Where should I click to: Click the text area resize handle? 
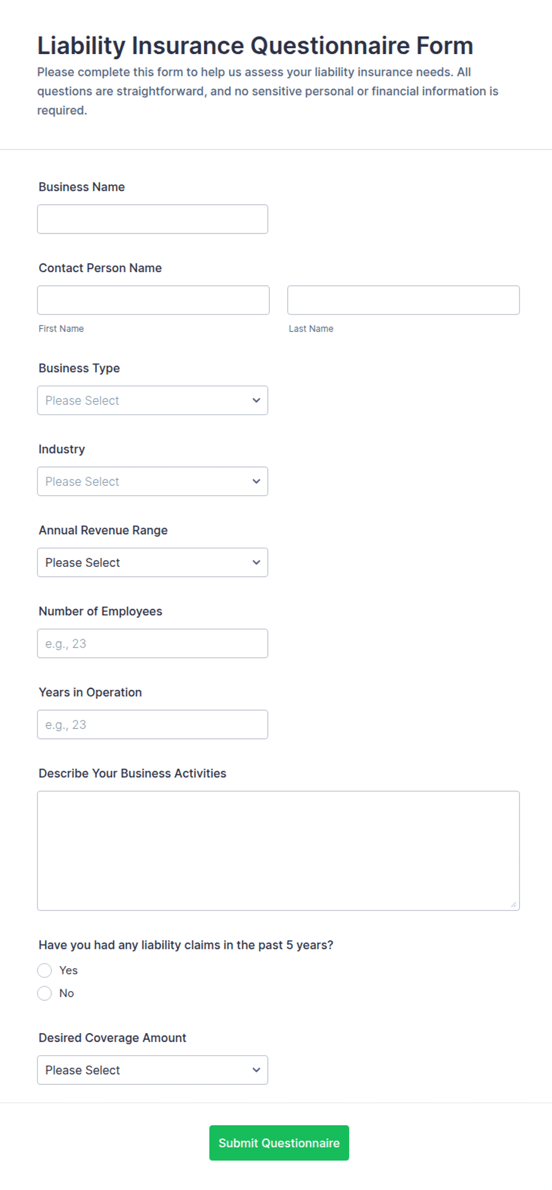tap(513, 904)
